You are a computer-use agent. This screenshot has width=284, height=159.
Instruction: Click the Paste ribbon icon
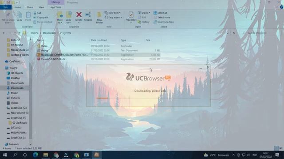pos(28,17)
